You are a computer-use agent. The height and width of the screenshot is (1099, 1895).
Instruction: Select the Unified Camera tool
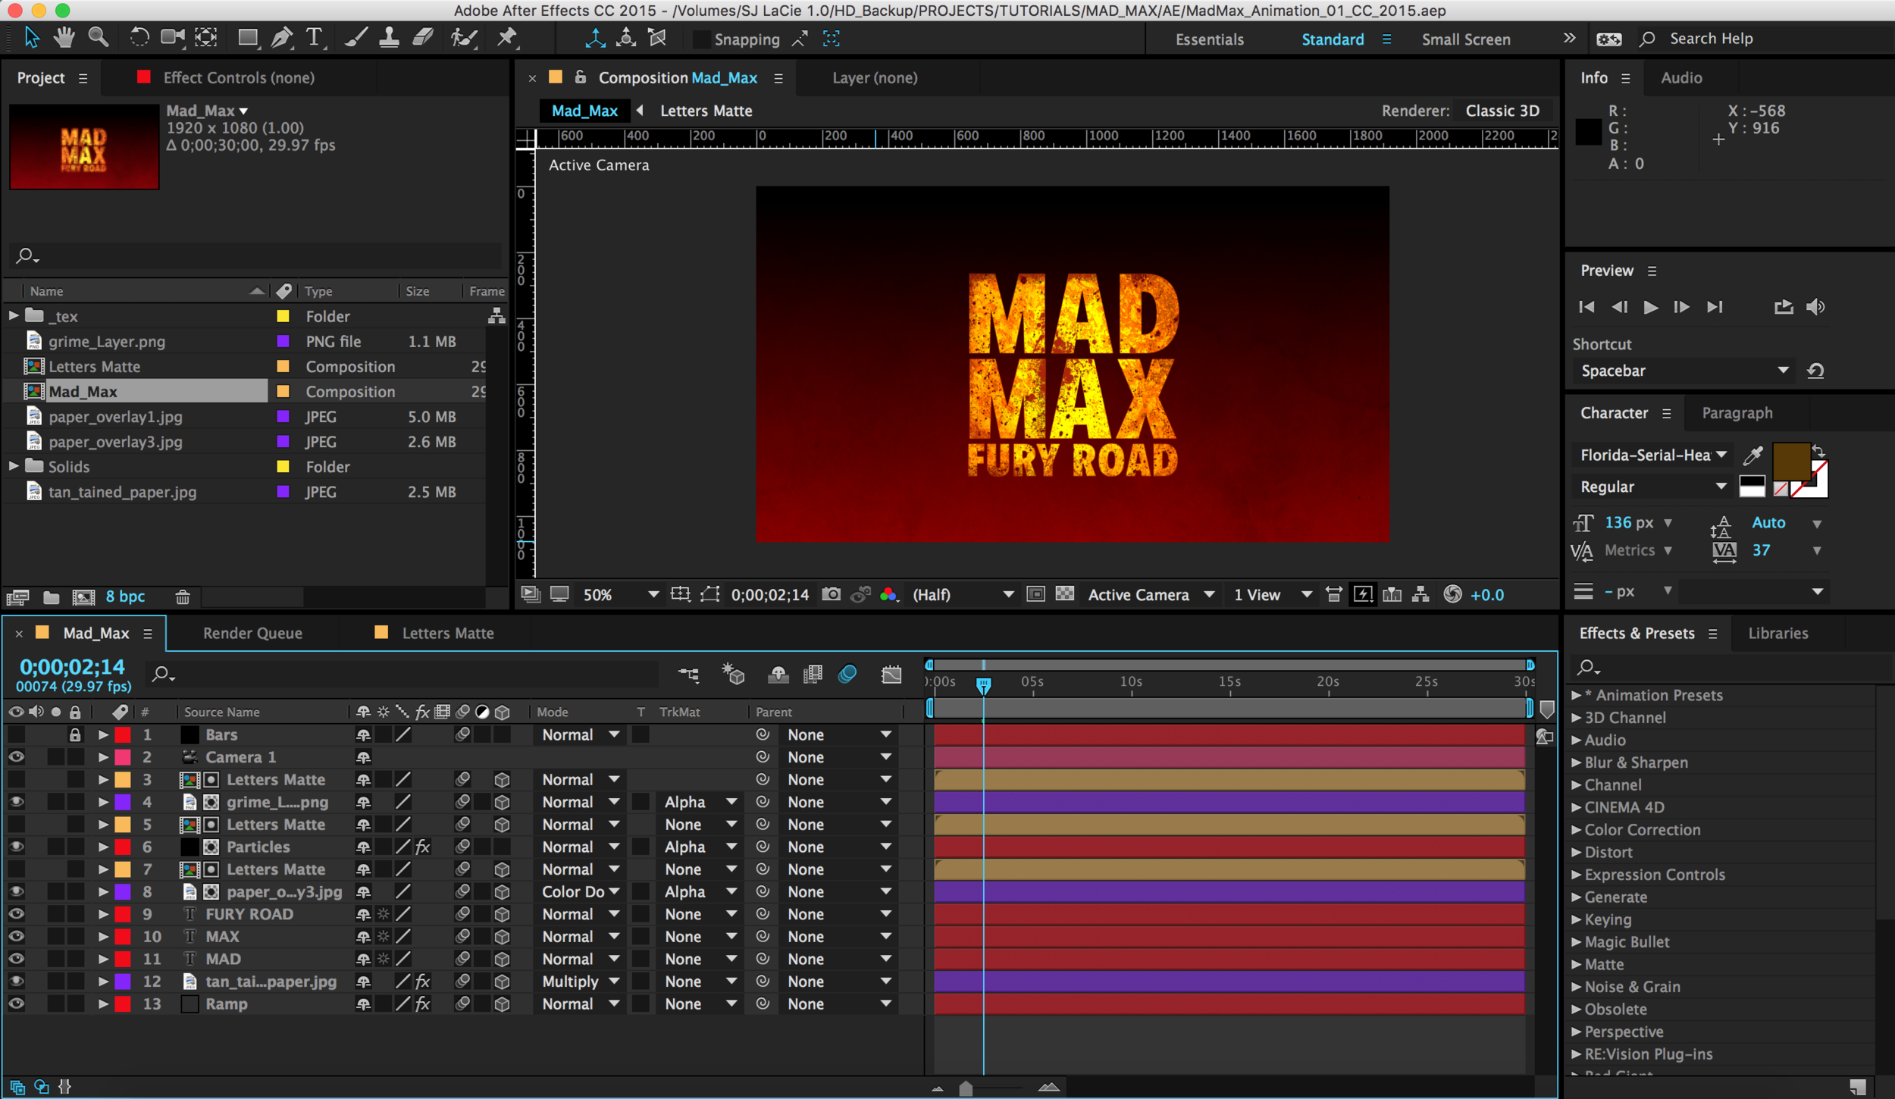click(173, 37)
